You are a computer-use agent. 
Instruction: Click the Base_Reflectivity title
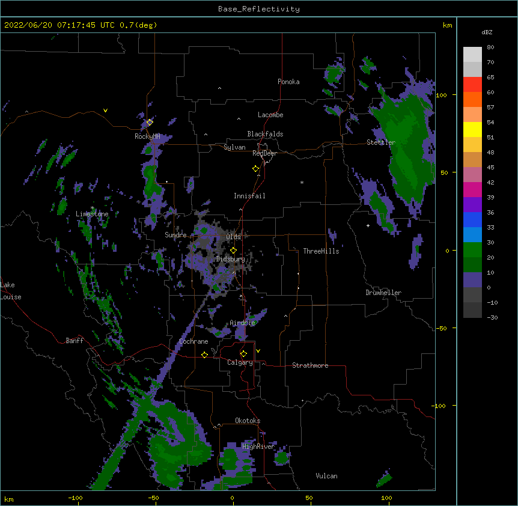(259, 9)
